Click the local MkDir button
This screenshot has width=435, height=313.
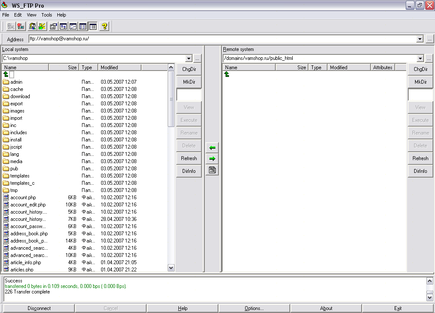coord(189,82)
